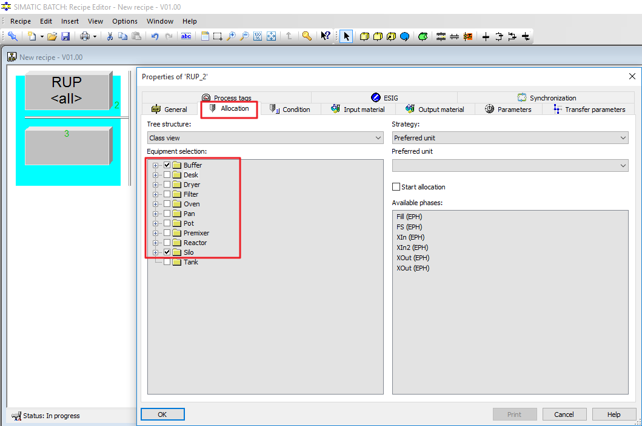The image size is (642, 426).
Task: Click the New recipe toolbar icon
Action: click(x=32, y=36)
